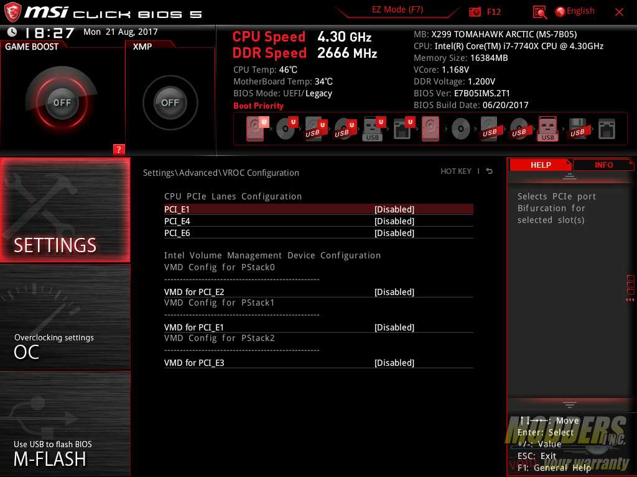Click the clock icon beside the time
637x477 pixels.
(12, 32)
